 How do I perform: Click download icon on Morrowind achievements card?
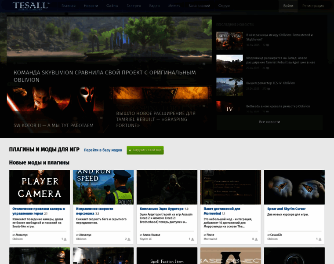pos(256,239)
